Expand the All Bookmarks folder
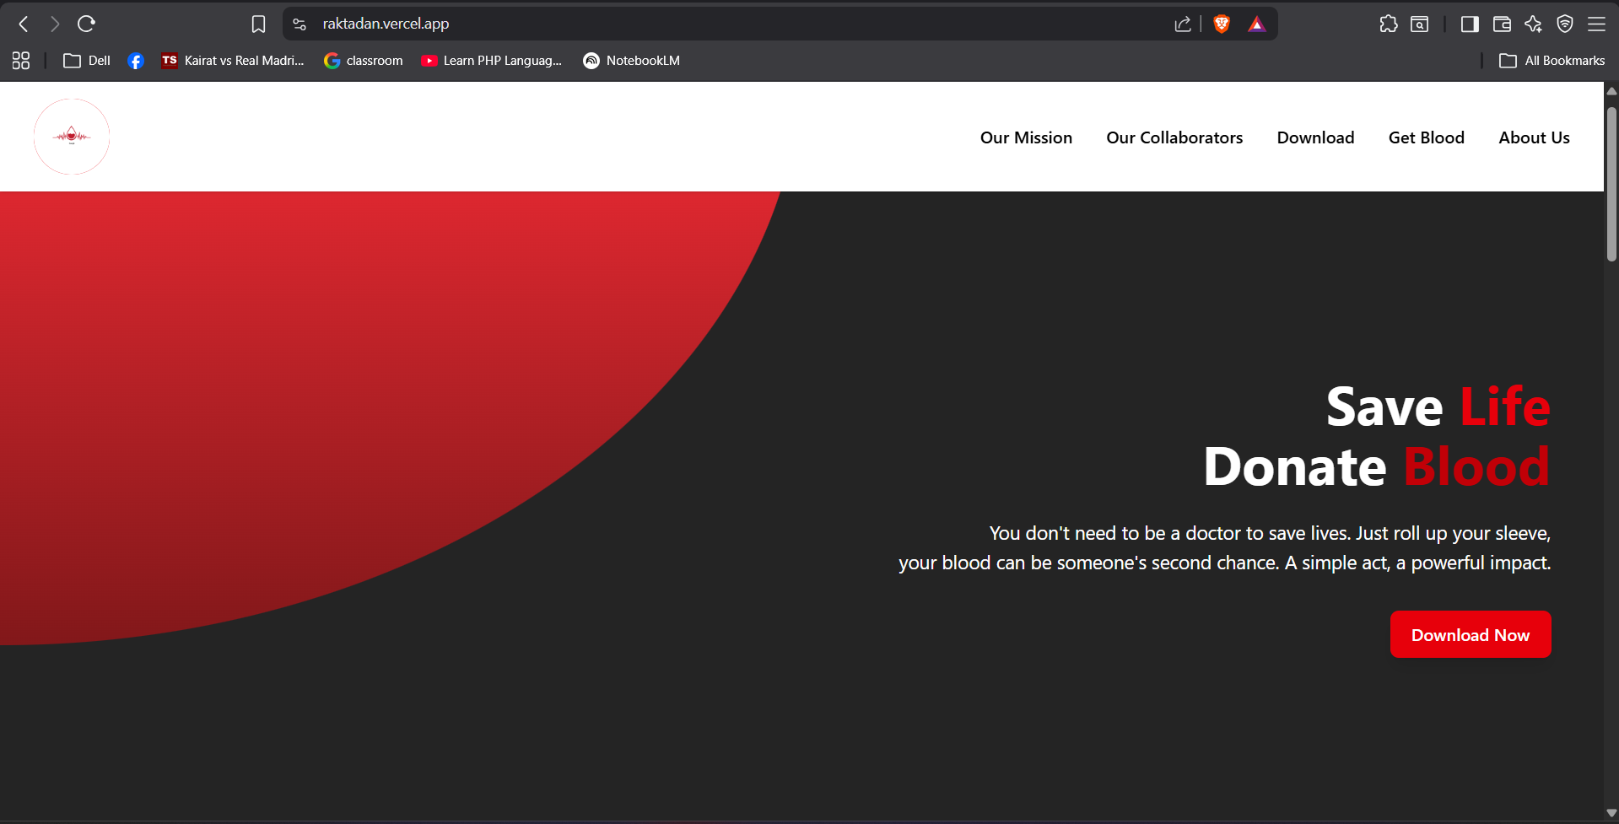1619x824 pixels. click(x=1552, y=60)
